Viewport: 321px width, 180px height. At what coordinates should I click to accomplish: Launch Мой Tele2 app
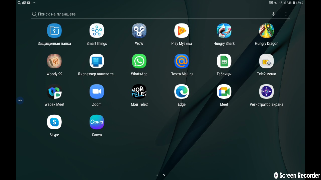point(139,92)
